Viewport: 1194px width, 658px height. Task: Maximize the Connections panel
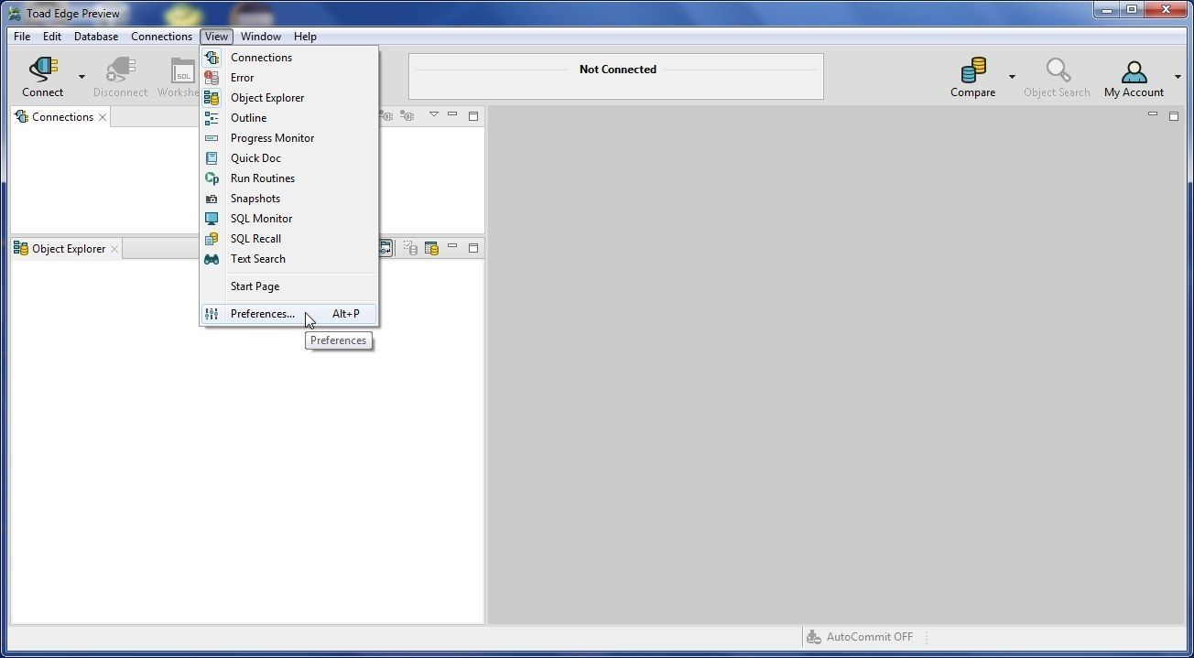(473, 116)
